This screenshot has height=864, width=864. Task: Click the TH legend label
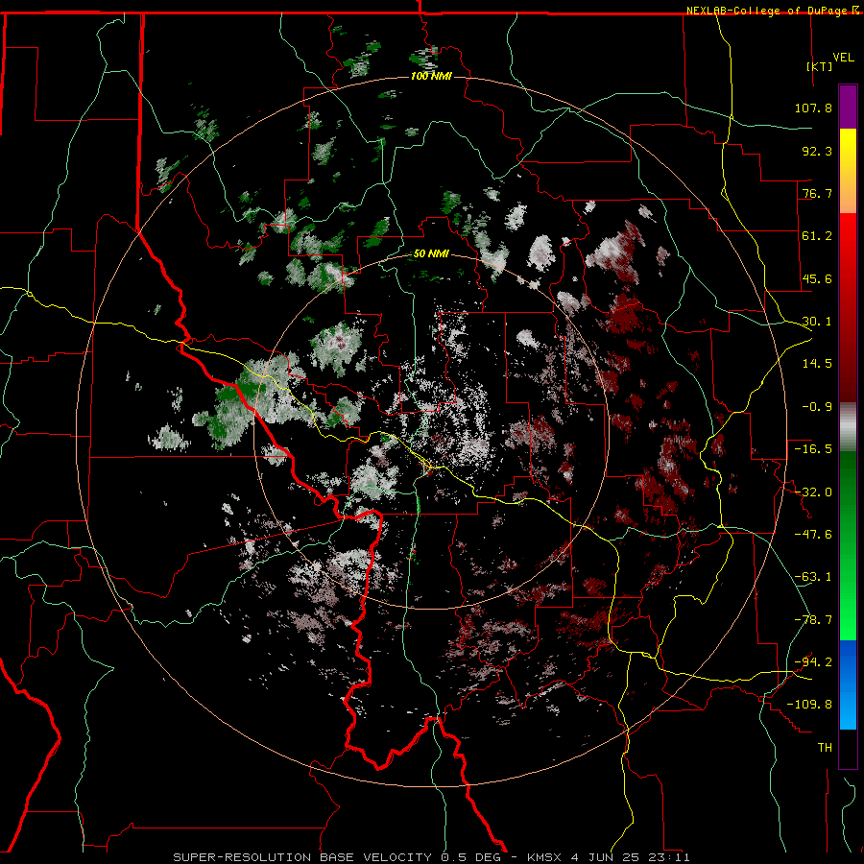tap(825, 748)
